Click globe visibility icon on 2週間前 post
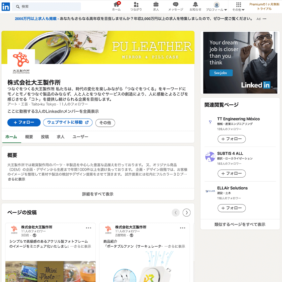The width and height of the screenshot is (282, 282). coord(131,235)
